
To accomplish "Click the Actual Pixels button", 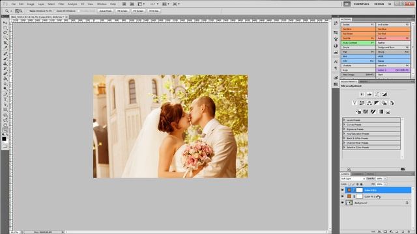I will (x=106, y=11).
